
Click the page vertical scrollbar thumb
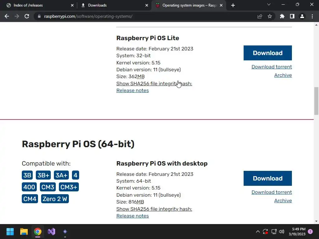(x=316, y=101)
